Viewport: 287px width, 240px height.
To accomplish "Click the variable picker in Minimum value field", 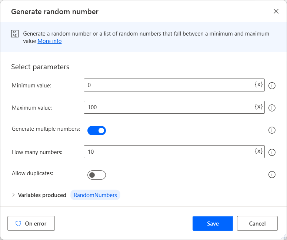I will [x=258, y=85].
